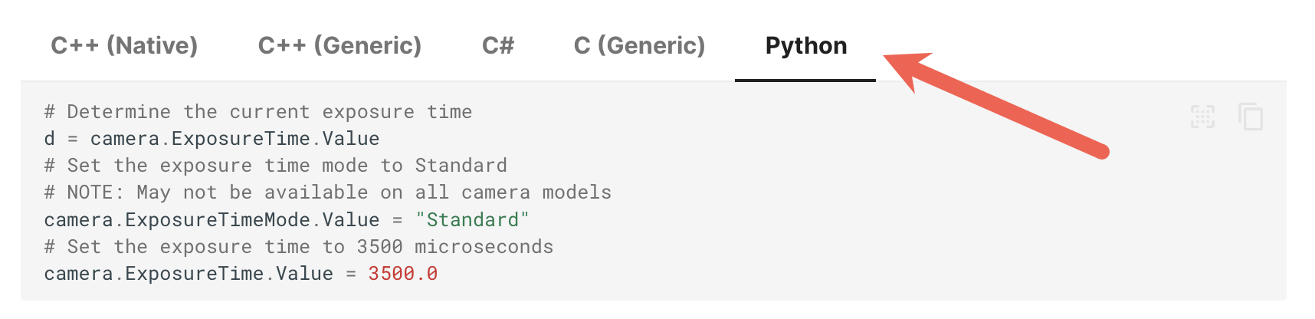Open the C++ (Generic) tab
This screenshot has height=319, width=1315.
tap(339, 46)
